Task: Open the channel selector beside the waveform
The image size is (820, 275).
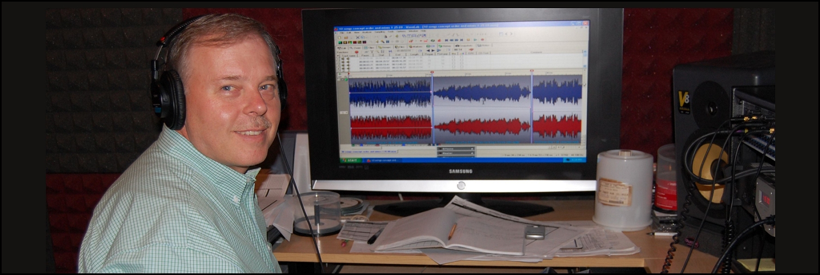Action: tap(343, 112)
